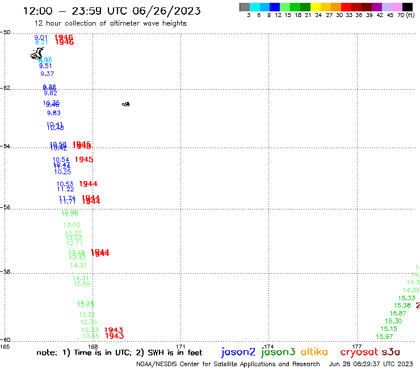This screenshot has width=420, height=369.
Task: Click the wave height value 9.01
Action: tap(41, 37)
